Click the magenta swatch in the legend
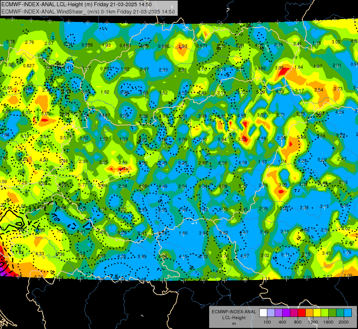Viewport: 358px width, 329px height. click(294, 313)
